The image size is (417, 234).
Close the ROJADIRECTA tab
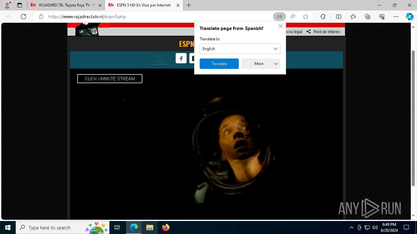coord(100,5)
